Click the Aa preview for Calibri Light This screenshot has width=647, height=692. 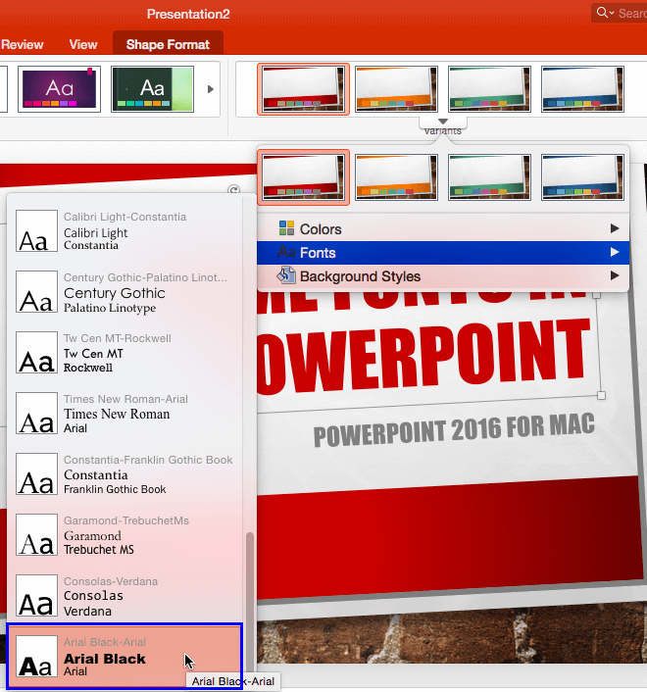36,230
